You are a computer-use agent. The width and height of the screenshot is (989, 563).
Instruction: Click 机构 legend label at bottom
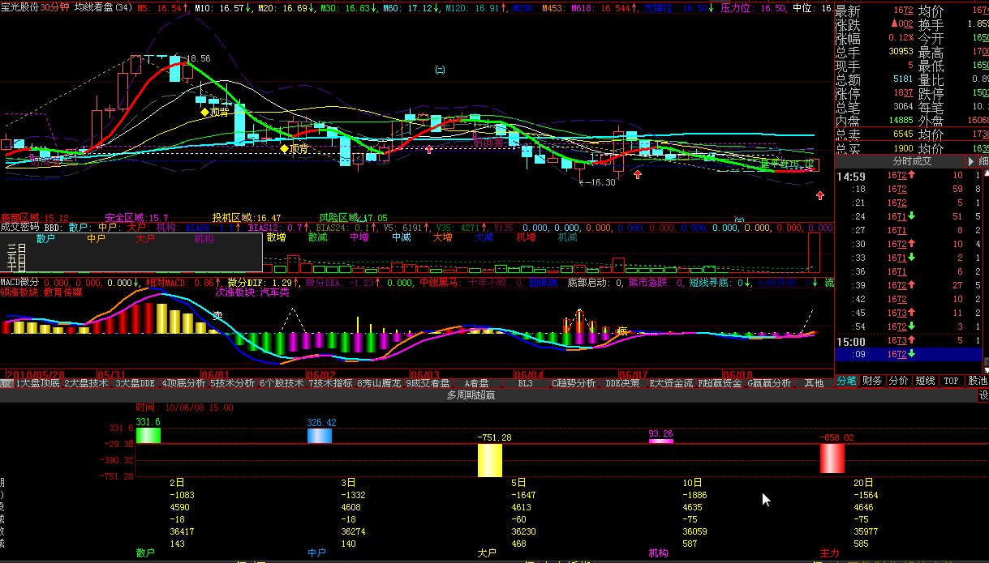click(x=658, y=552)
